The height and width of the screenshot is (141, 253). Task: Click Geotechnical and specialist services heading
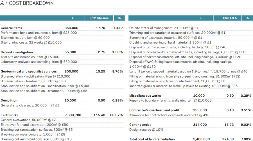(x=29, y=72)
